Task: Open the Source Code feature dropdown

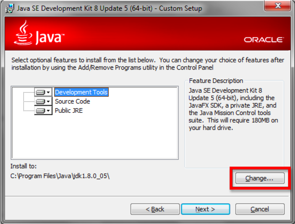Action: coord(43,101)
